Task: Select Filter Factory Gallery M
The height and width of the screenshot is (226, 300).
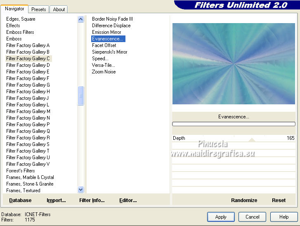Action: click(x=28, y=111)
